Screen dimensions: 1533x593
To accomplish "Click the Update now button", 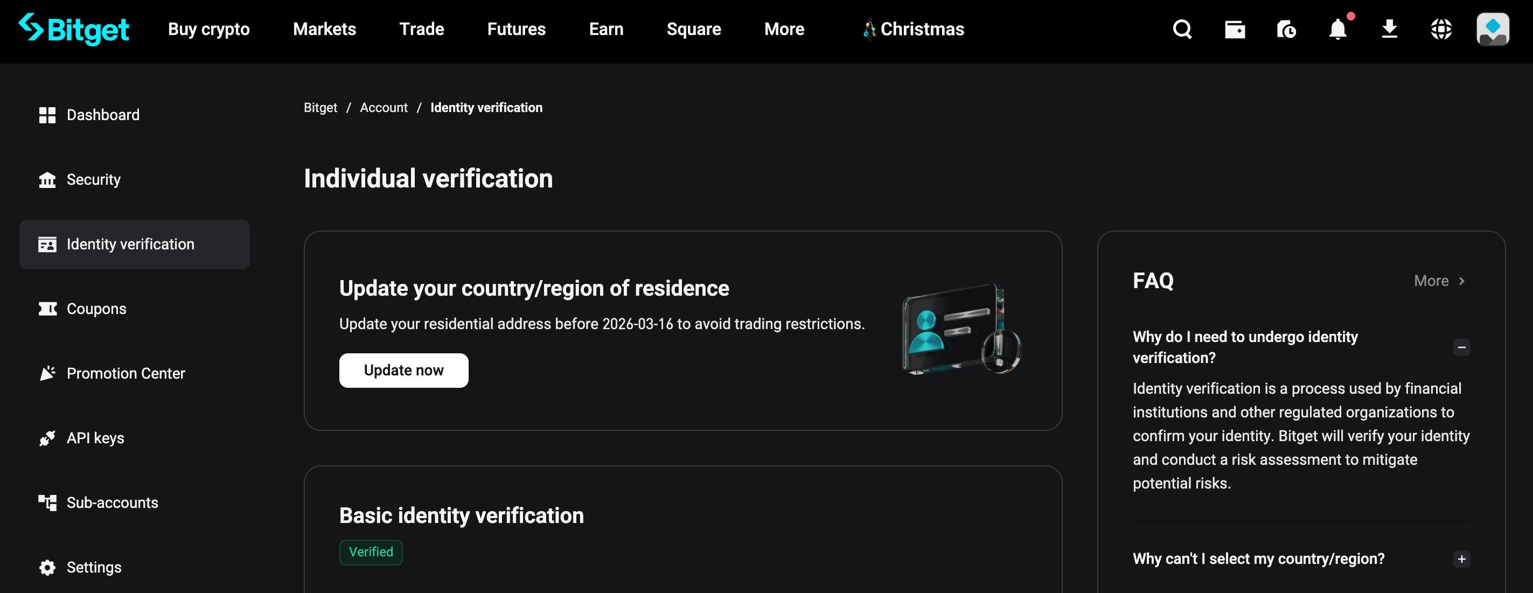I will [403, 370].
